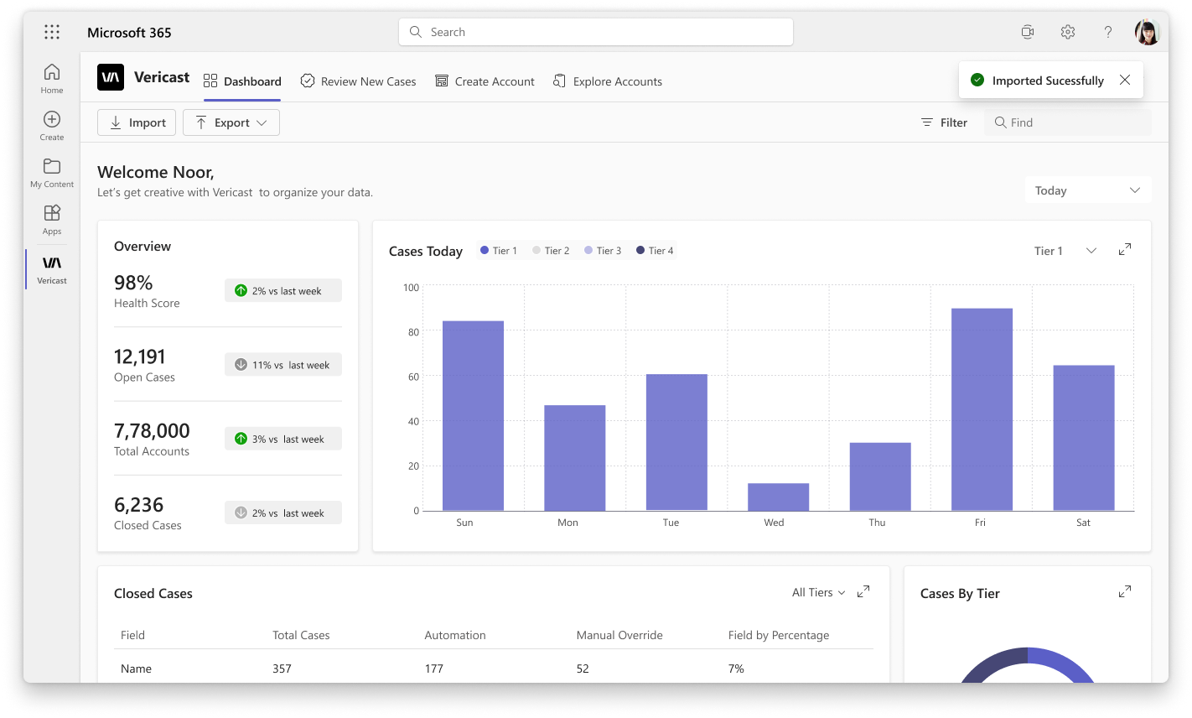This screenshot has height=718, width=1192.
Task: Open the Export dropdown menu
Action: [x=231, y=122]
